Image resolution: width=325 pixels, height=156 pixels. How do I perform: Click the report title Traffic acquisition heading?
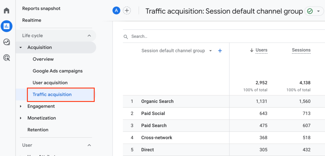(224, 11)
